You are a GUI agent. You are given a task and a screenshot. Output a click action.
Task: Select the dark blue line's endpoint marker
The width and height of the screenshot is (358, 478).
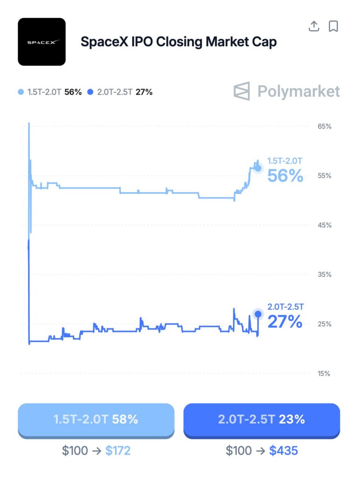click(x=258, y=314)
